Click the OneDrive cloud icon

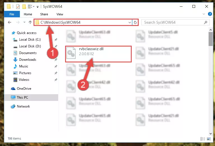[x=13, y=89]
